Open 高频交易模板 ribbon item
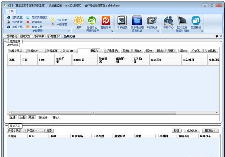 [37, 17]
